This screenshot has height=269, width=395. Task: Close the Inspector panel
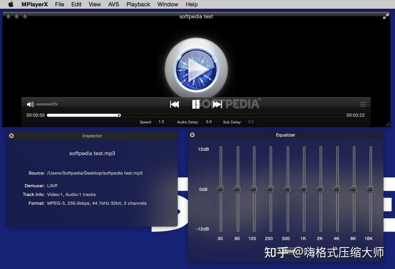tap(12, 135)
